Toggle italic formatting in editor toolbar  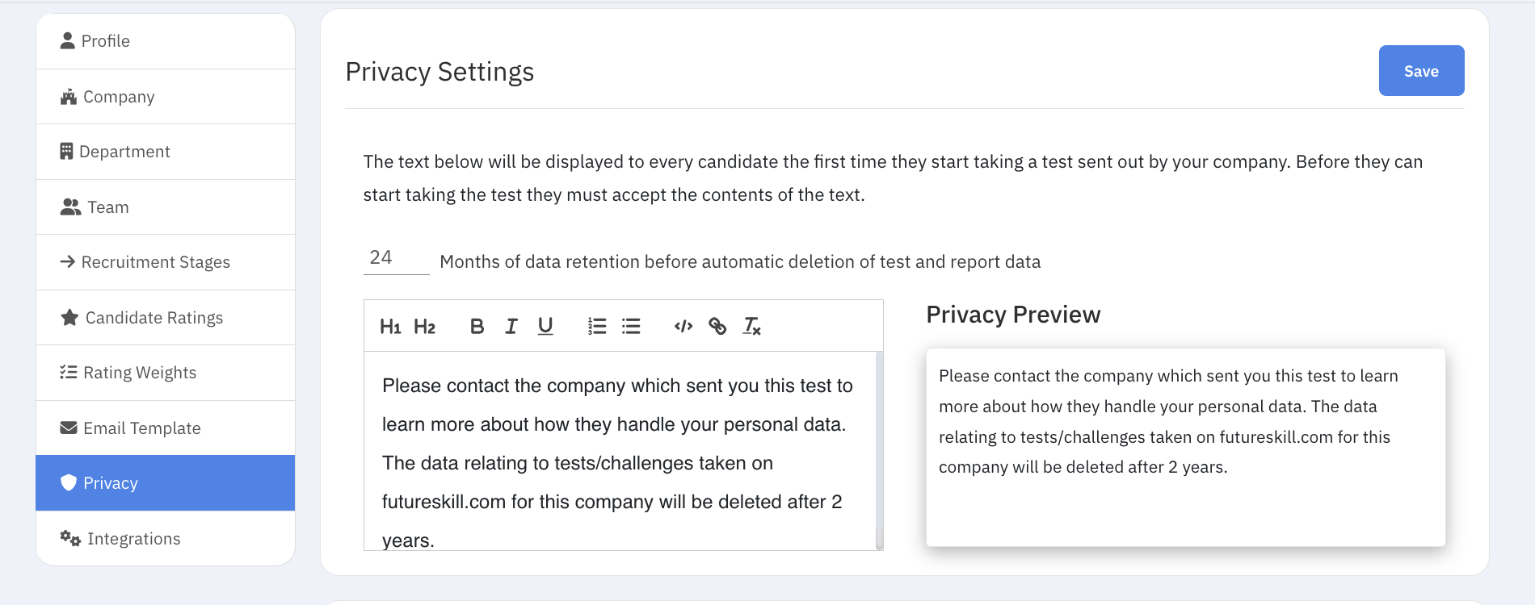coord(511,327)
